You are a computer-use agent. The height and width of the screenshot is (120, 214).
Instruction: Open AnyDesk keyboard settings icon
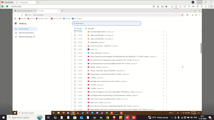pyautogui.click(x=193, y=7)
